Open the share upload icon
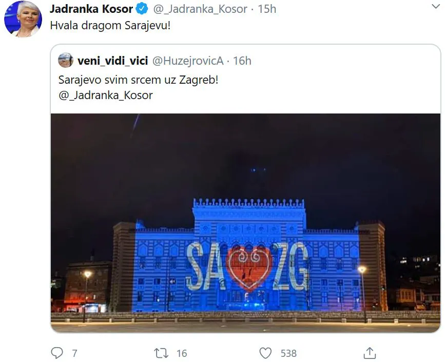The height and width of the screenshot is (362, 445). (370, 353)
